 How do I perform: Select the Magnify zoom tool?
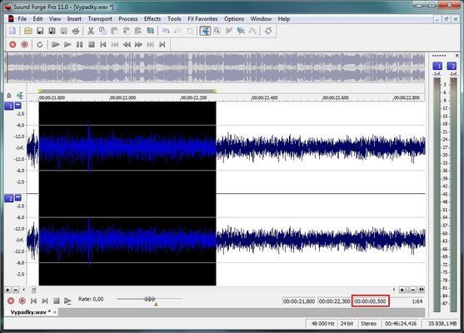[x=217, y=31]
